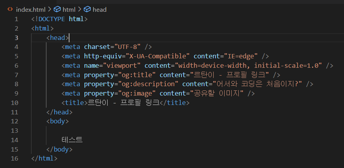
Task: Click the cube icon before head breadcrumb
Action: (x=87, y=9)
